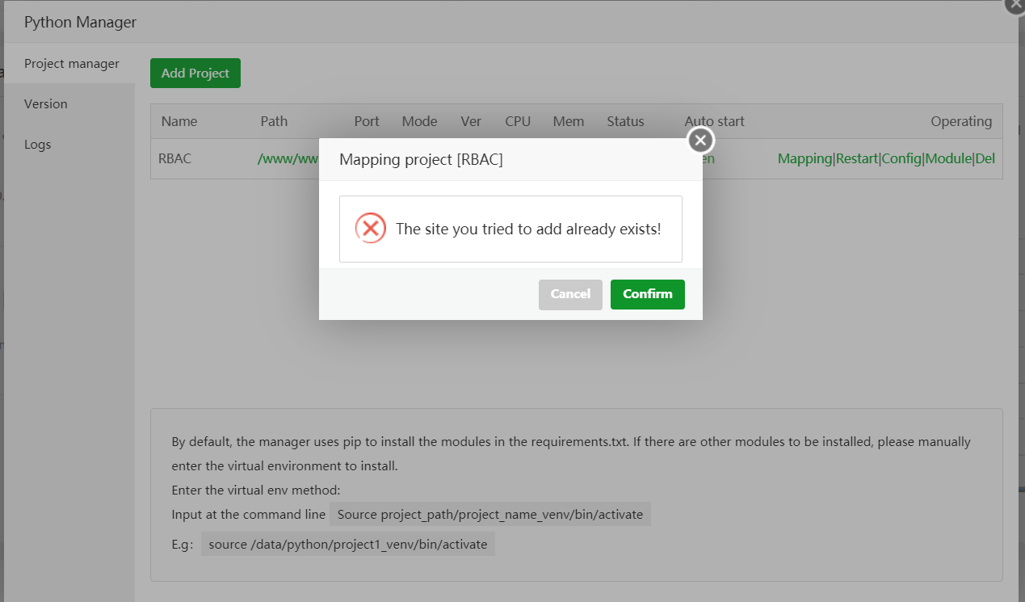This screenshot has height=602, width=1025.
Task: Click the red error icon in the message
Action: coord(371,229)
